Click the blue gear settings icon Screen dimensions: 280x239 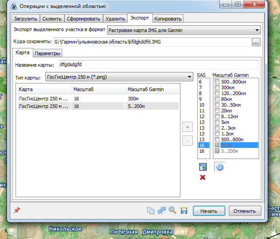pos(219,167)
